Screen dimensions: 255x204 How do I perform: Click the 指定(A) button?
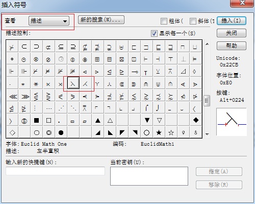(x=219, y=171)
